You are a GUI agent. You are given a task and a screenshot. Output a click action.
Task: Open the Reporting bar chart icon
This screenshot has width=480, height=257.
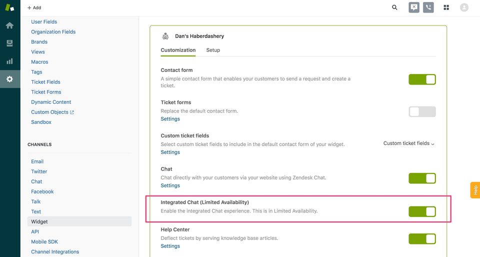9,61
